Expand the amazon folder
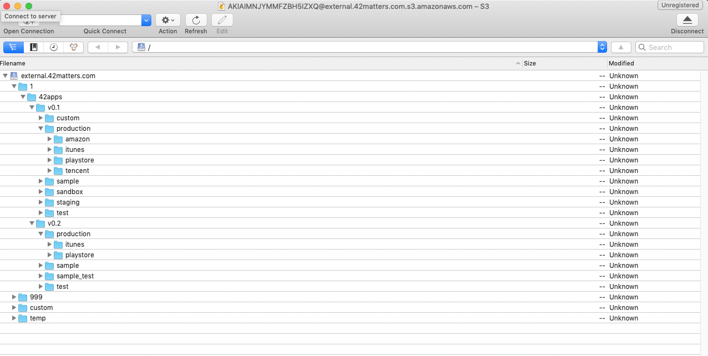708x356 pixels. (x=49, y=139)
